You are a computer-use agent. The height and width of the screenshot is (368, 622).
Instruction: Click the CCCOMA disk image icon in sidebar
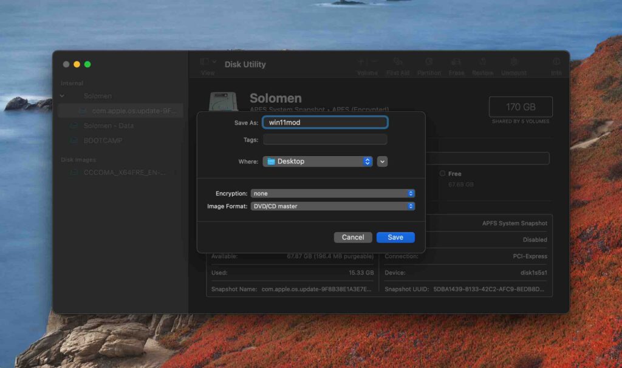click(x=74, y=172)
